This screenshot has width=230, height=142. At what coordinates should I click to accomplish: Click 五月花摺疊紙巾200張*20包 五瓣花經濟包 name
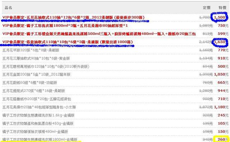37,99
